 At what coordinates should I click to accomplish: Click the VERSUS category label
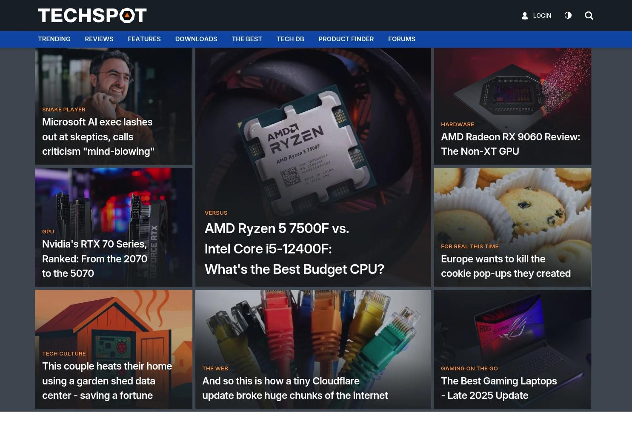[216, 213]
